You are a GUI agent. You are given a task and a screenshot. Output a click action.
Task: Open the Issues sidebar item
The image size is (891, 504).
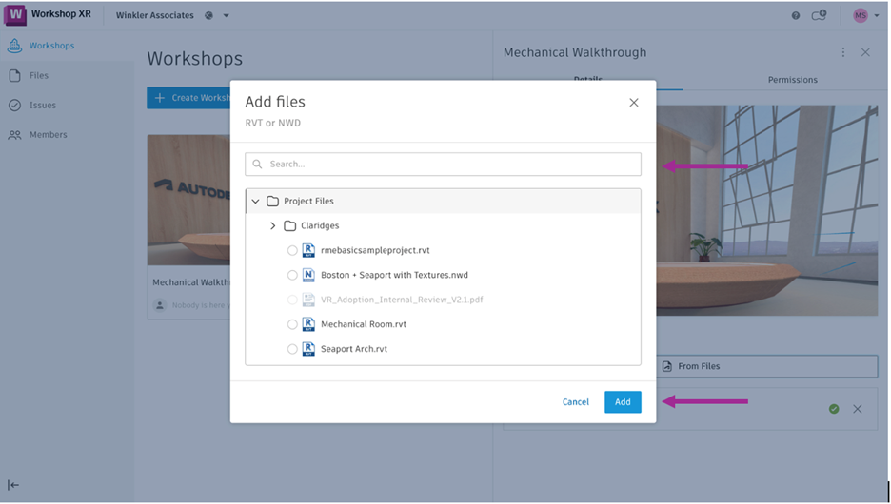pyautogui.click(x=67, y=105)
